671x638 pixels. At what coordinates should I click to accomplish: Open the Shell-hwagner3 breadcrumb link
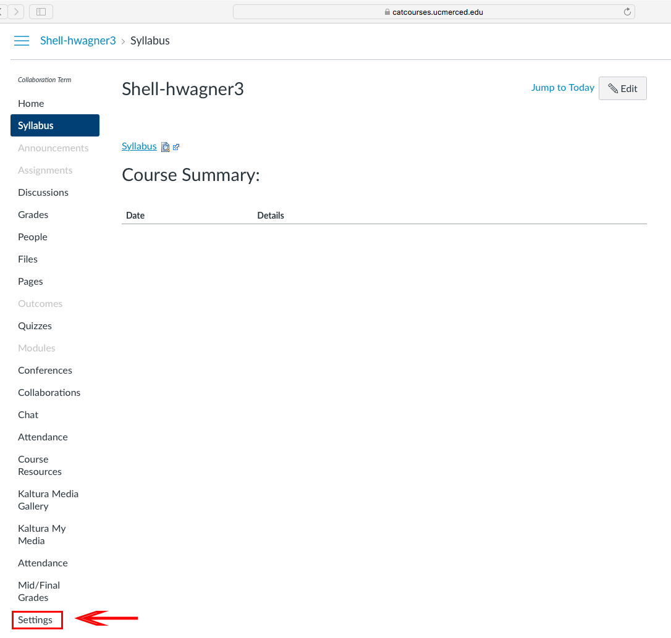(78, 41)
